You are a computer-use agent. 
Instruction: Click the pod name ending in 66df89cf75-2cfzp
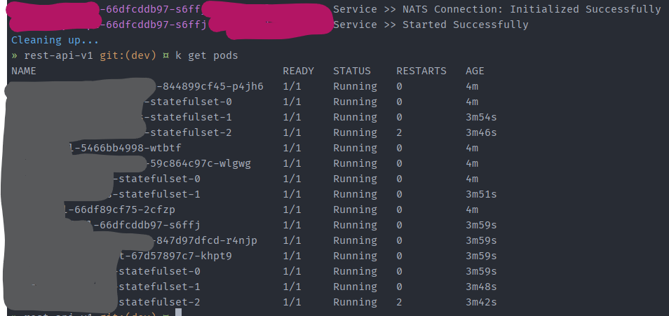pyautogui.click(x=121, y=209)
